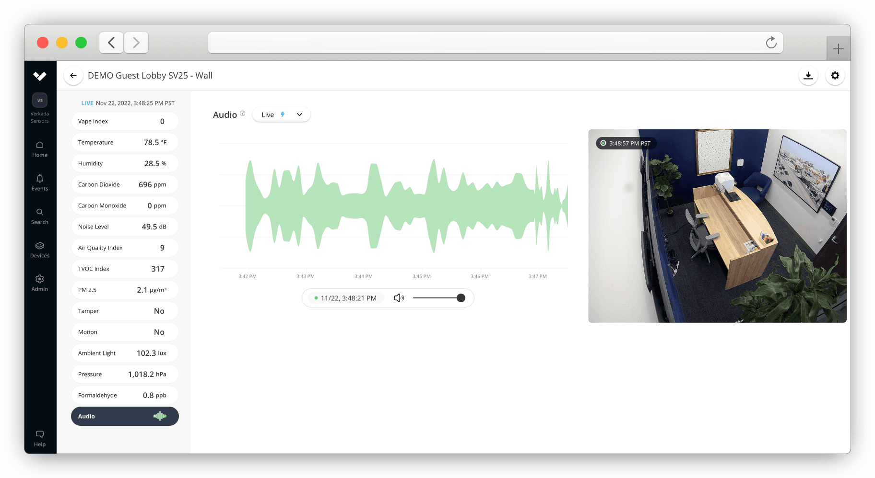The width and height of the screenshot is (875, 478).
Task: Click the Verkada Sensors logo icon
Action: point(40,100)
